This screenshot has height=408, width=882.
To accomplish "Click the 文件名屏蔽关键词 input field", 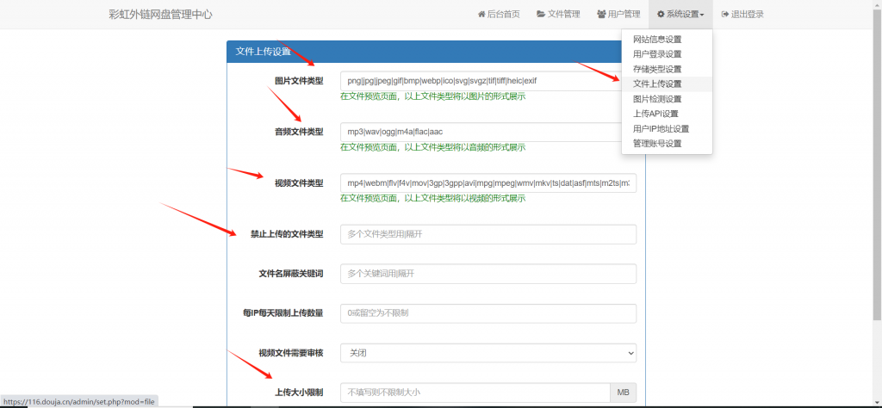I will (488, 274).
